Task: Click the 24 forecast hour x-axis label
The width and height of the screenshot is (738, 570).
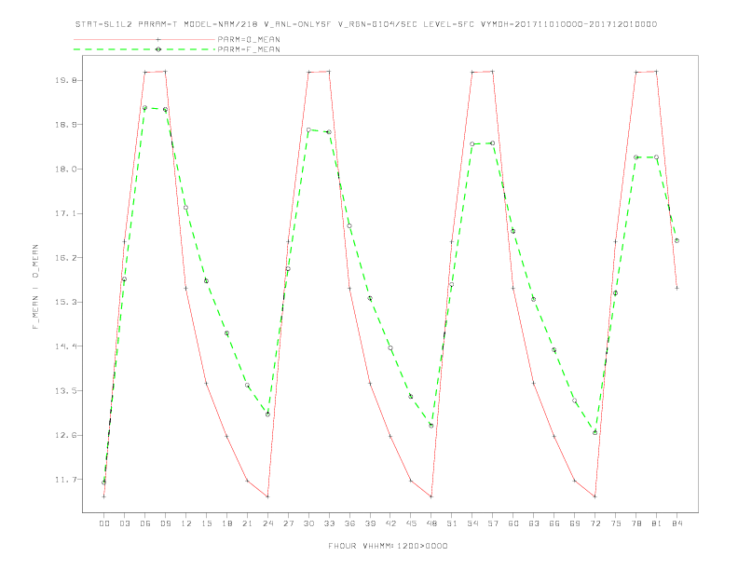Action: pyautogui.click(x=267, y=523)
